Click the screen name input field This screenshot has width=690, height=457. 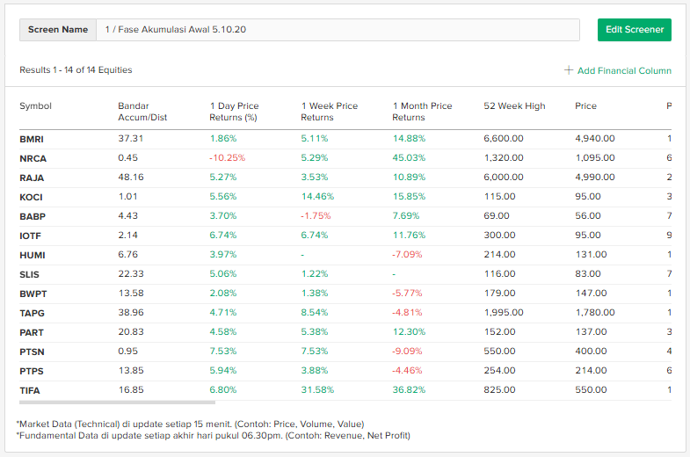pos(338,30)
